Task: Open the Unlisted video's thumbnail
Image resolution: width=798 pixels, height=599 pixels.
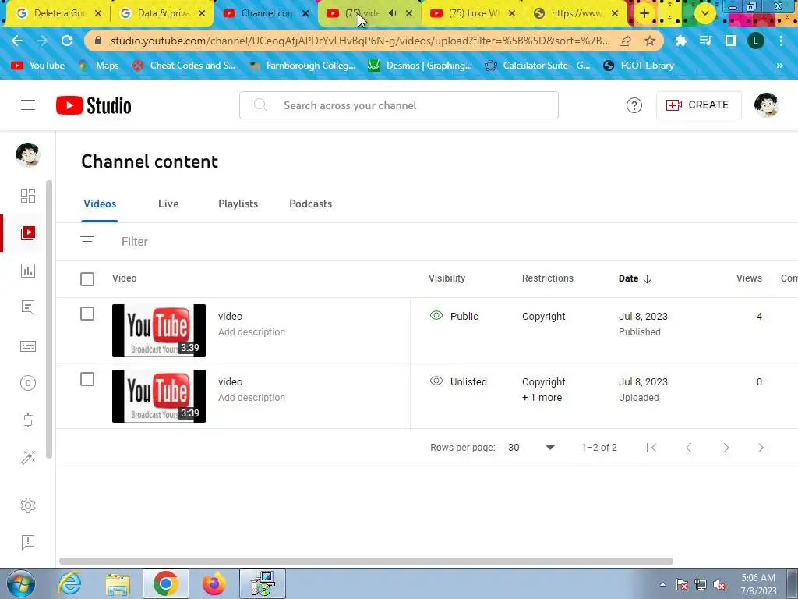Action: pyautogui.click(x=159, y=396)
